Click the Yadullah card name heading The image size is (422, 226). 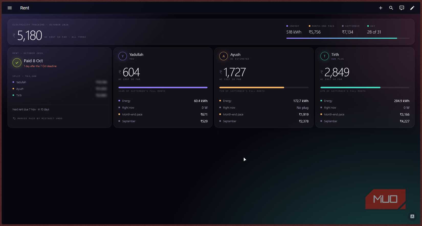pyautogui.click(x=136, y=55)
